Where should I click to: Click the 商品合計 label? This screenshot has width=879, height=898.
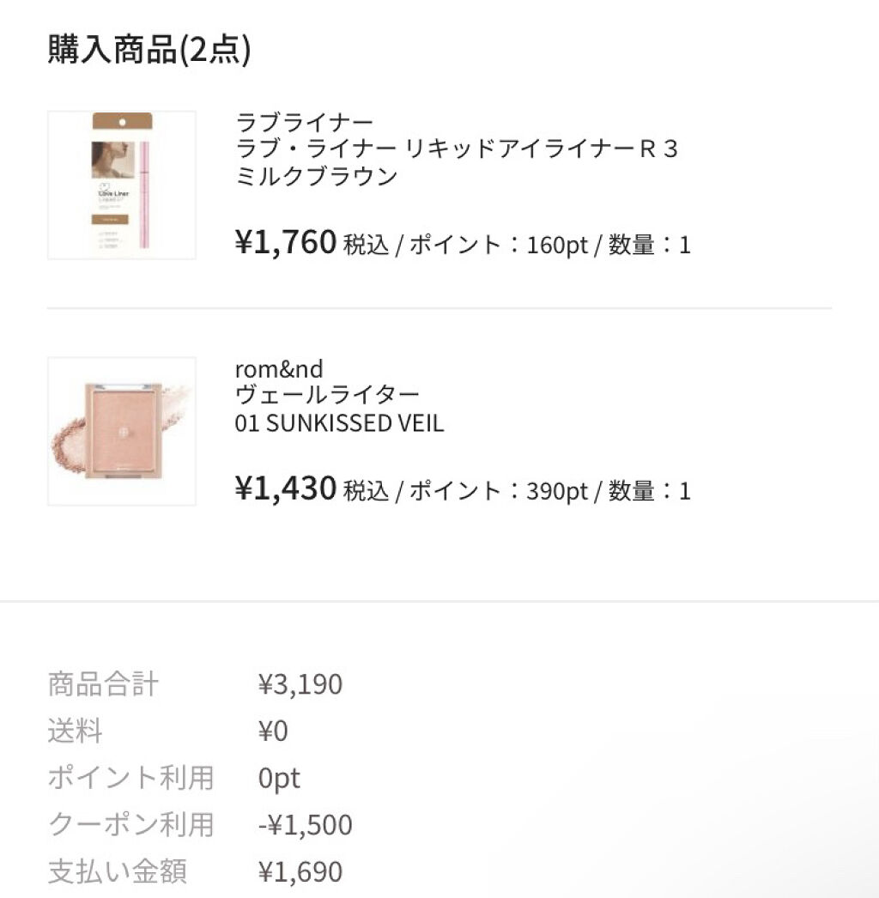coord(103,684)
